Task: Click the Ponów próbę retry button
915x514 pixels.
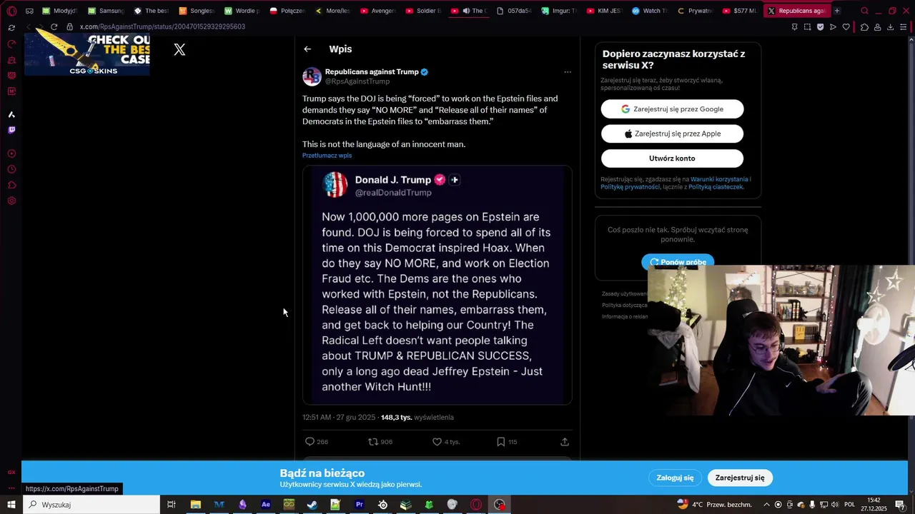Action: click(678, 261)
